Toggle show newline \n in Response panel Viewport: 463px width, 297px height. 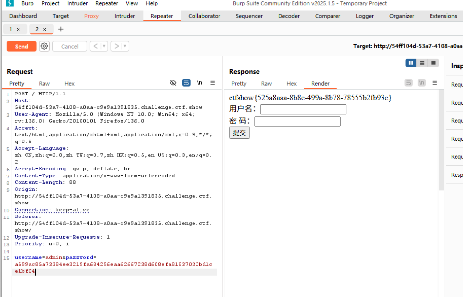(421, 83)
